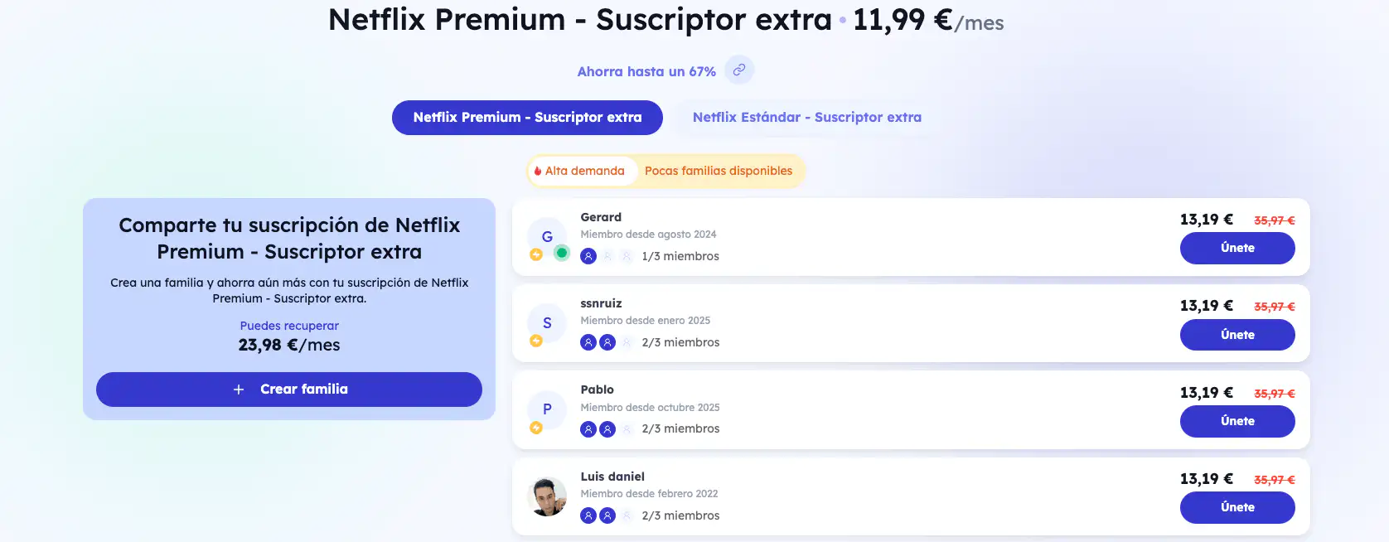Screen dimensions: 1389x542
Task: Click the "Puedes recuperar" link text
Action: click(288, 325)
